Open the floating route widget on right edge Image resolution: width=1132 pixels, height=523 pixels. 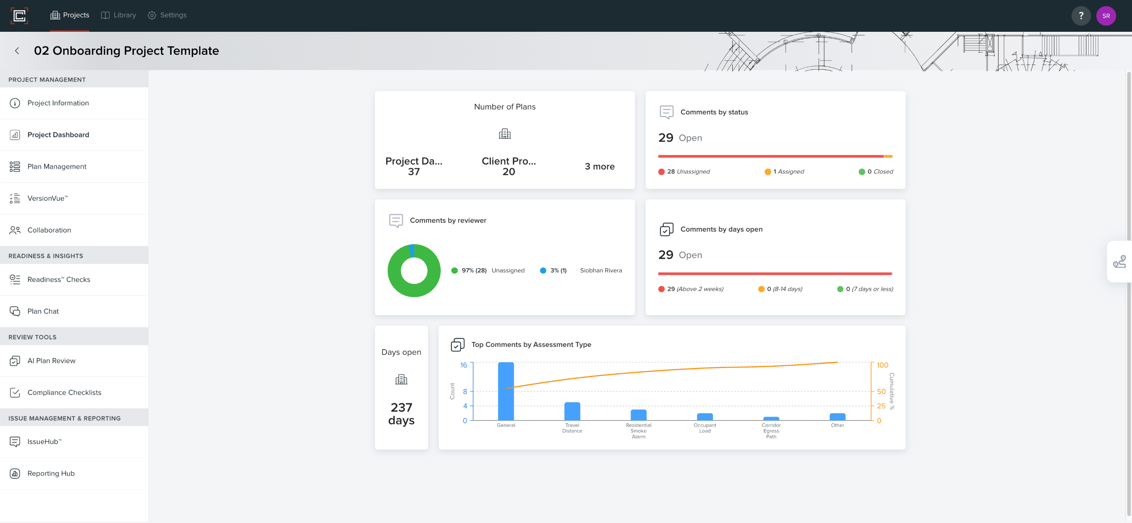(1119, 262)
